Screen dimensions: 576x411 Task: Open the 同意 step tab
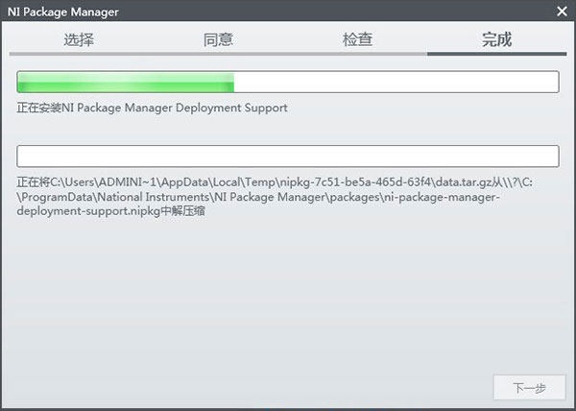(x=218, y=39)
